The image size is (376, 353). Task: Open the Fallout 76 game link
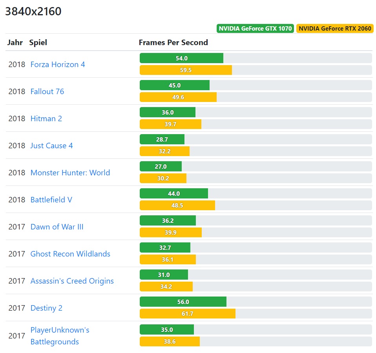47,91
